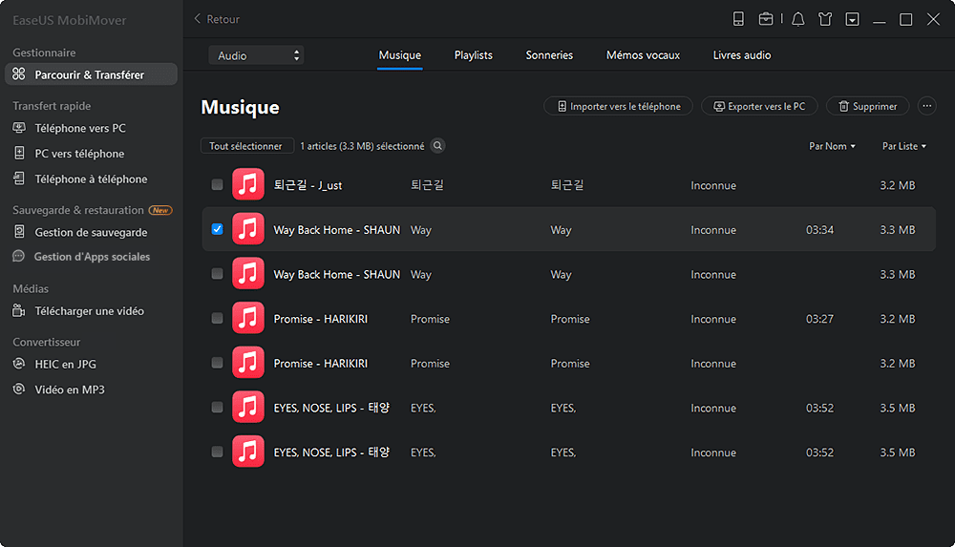
Task: Uncheck the selected Way Back Home checkbox
Action: coord(217,229)
